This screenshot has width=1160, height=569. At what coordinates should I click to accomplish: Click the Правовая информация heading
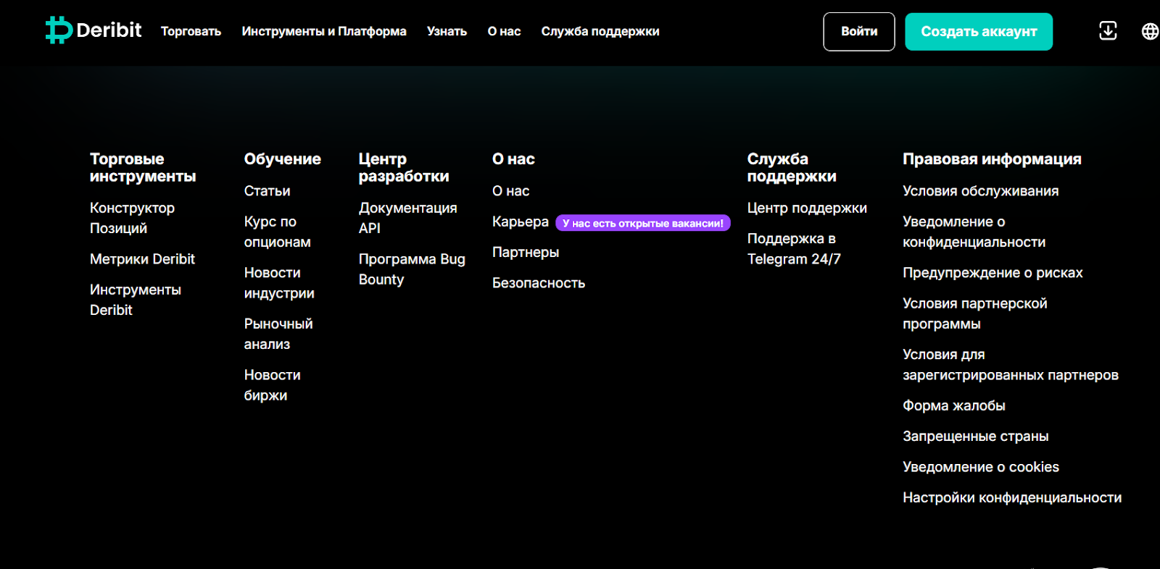click(992, 159)
